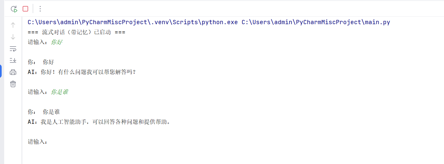Screen dimensions: 444x164
Task: Toggle scroll to end of console
Action: point(13,60)
